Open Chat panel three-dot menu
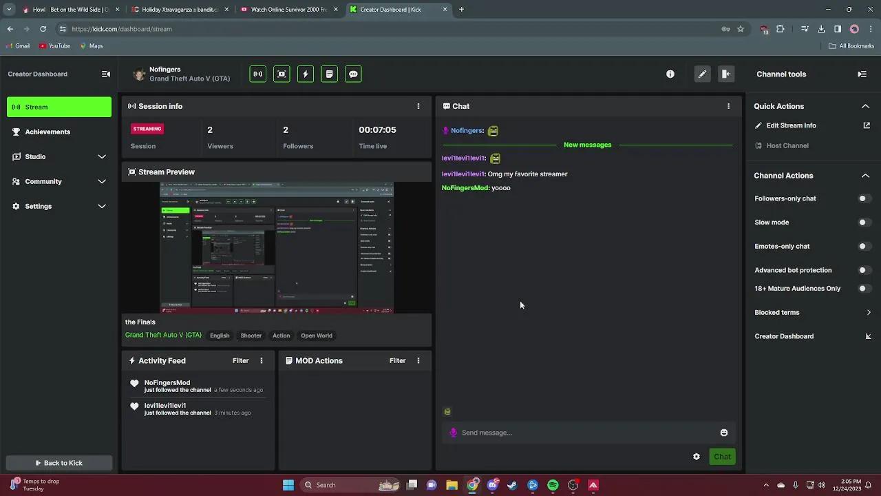881x496 pixels. click(x=728, y=106)
